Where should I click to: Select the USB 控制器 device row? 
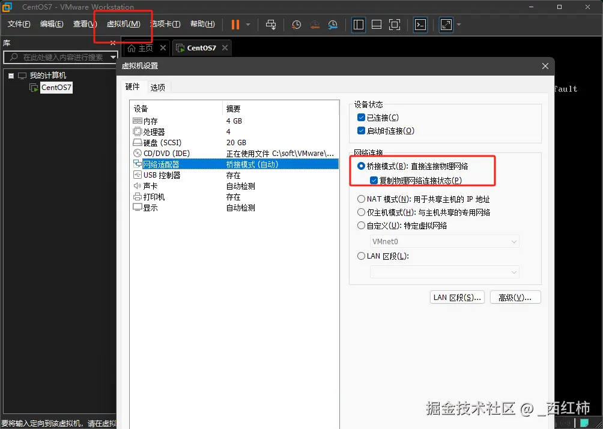click(235, 175)
